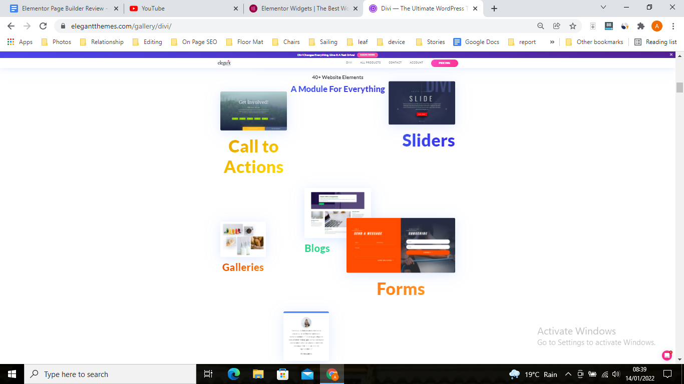Show hidden bookmarks with double chevron
The image size is (684, 384).
[x=552, y=42]
